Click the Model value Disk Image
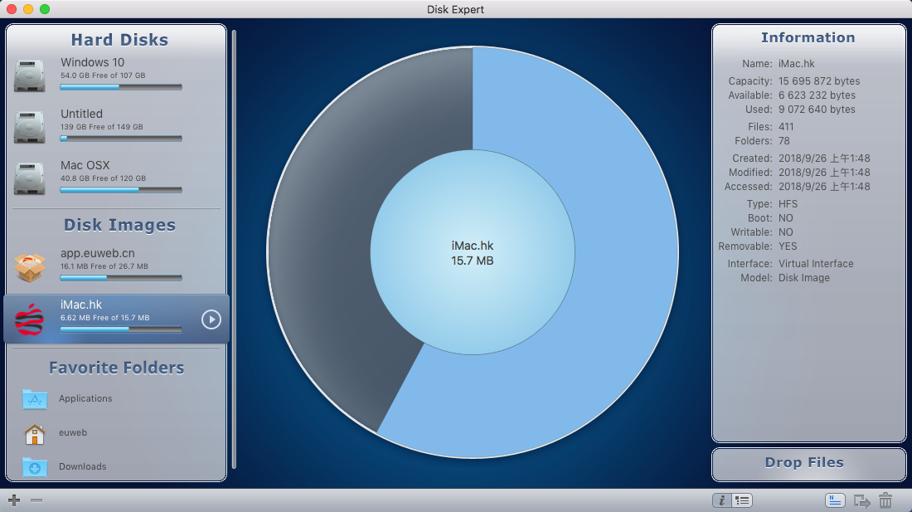 pyautogui.click(x=804, y=278)
